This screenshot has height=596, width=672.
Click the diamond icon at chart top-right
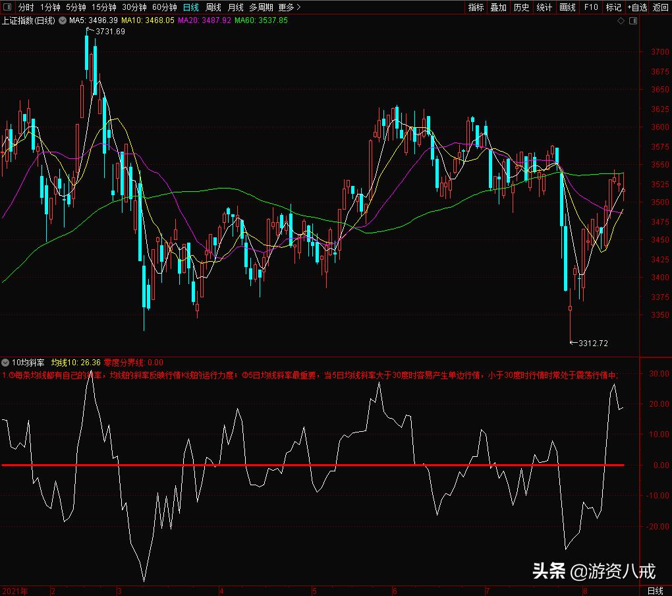tap(621, 20)
